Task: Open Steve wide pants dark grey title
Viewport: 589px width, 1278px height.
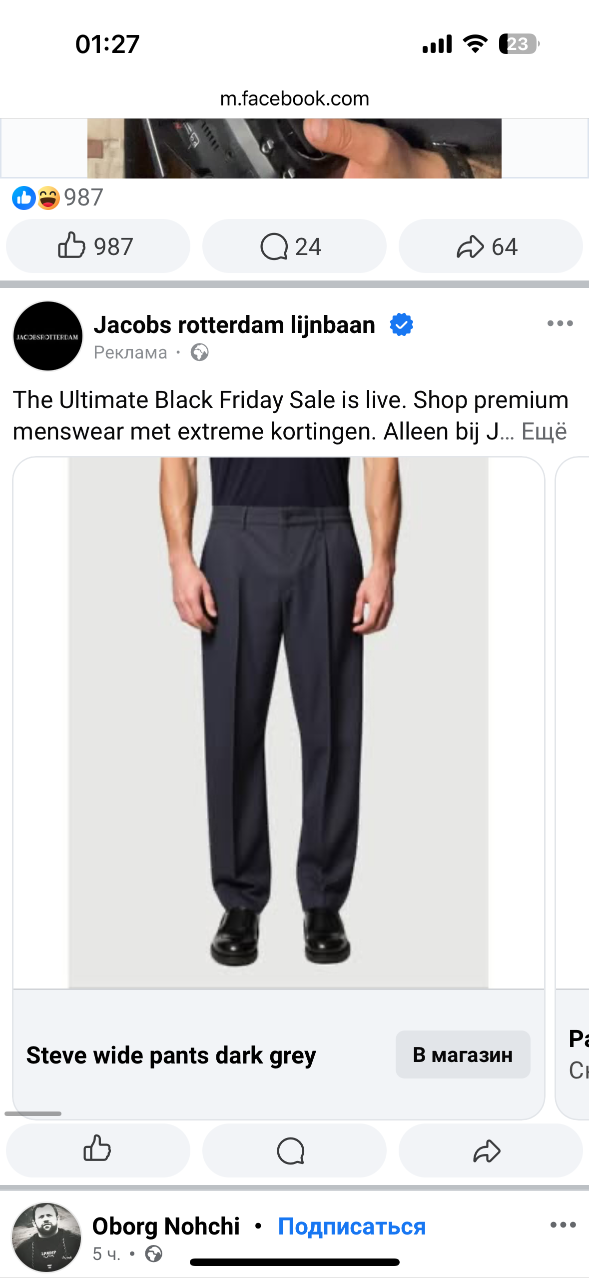Action: (x=171, y=1055)
